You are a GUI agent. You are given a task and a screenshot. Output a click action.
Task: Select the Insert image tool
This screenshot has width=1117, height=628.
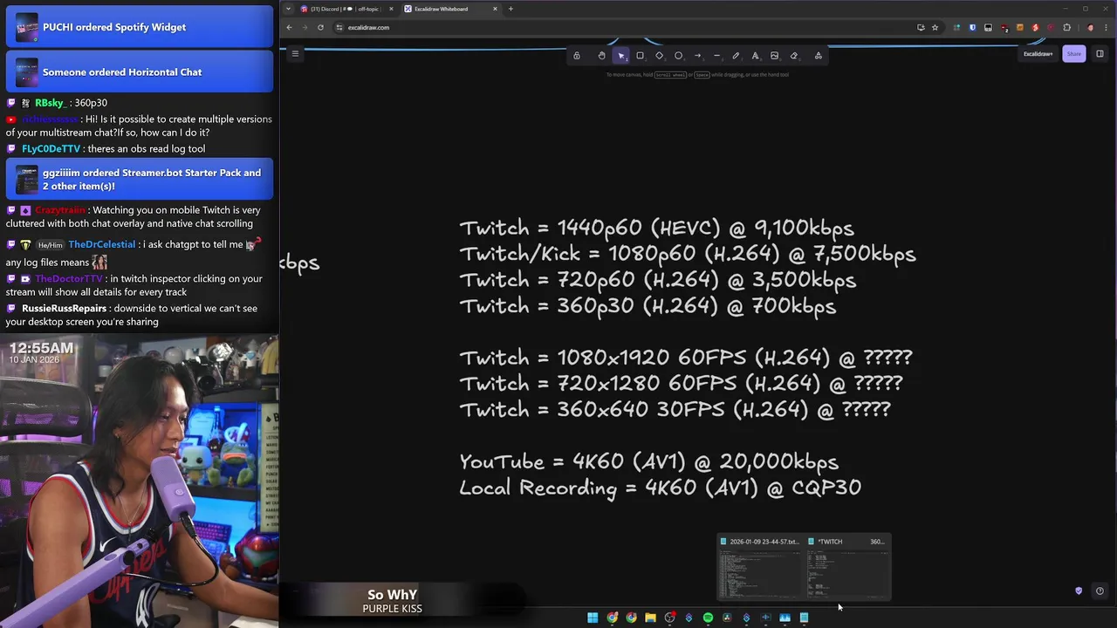click(774, 56)
